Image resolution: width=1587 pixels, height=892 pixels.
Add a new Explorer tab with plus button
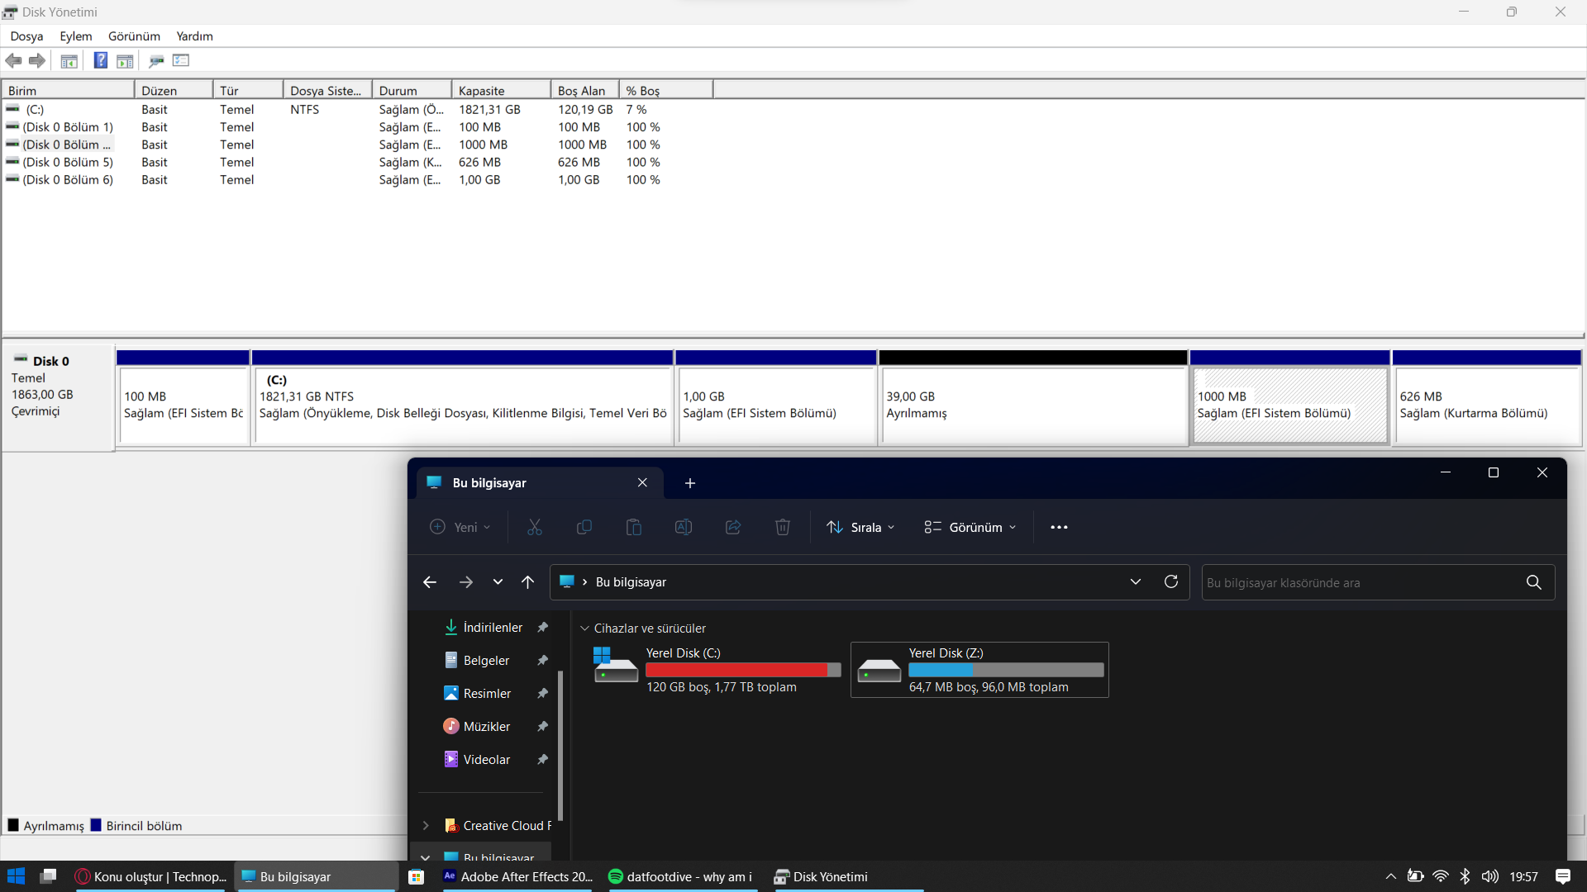coord(690,483)
